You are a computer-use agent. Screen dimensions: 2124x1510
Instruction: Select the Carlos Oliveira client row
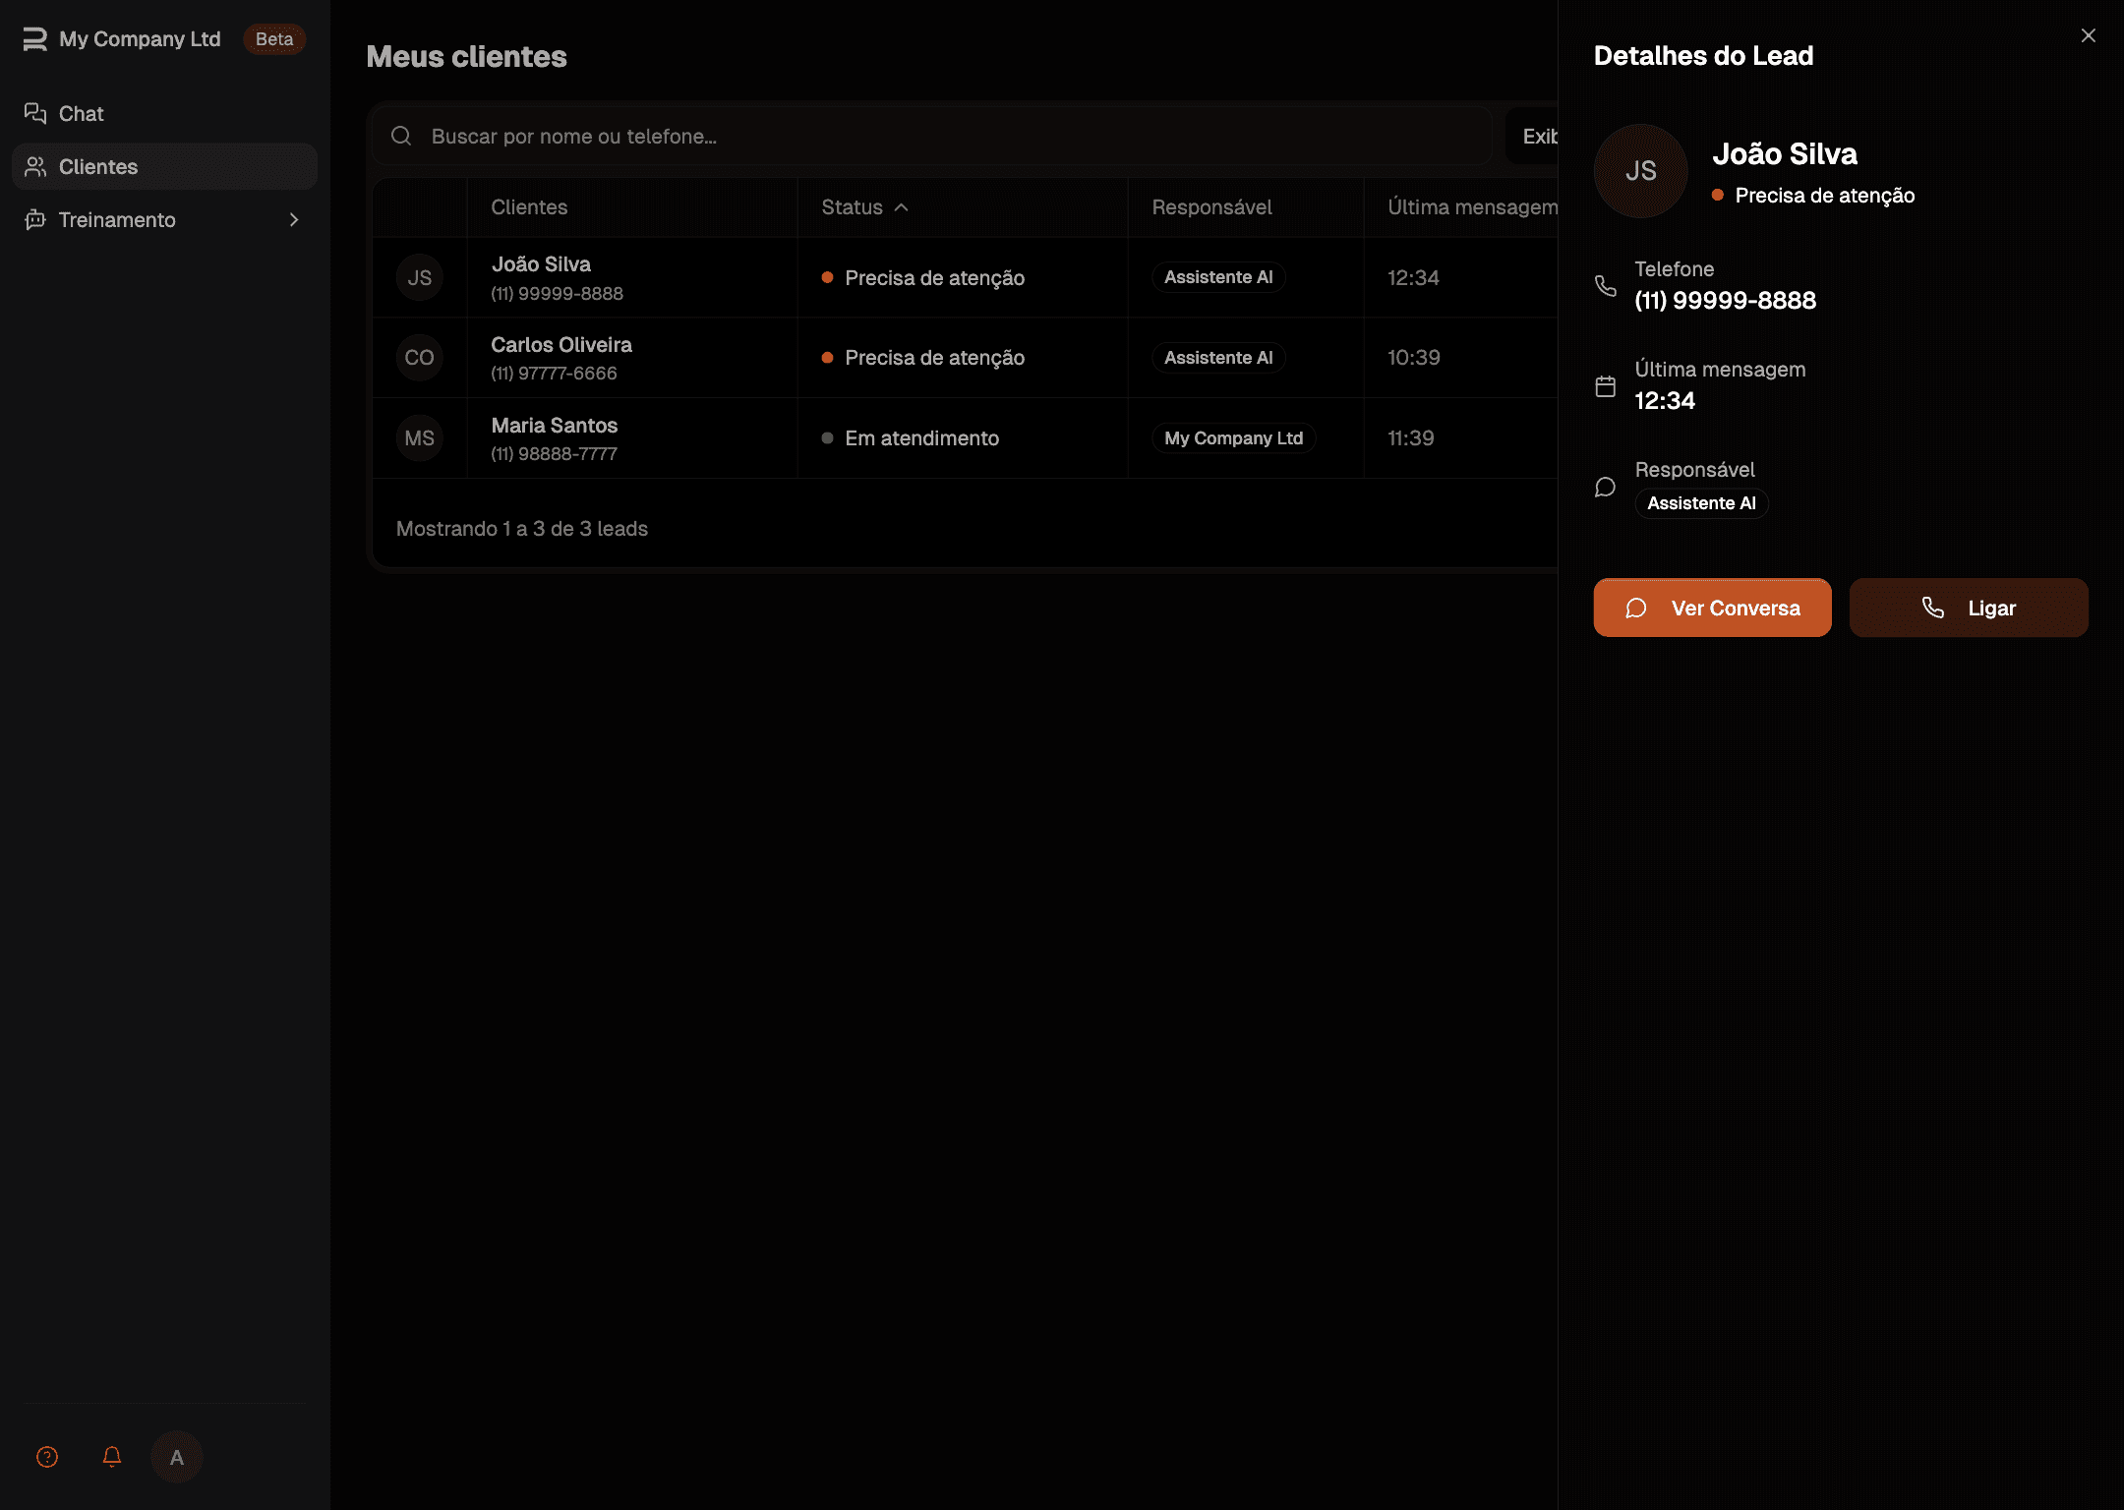click(561, 358)
